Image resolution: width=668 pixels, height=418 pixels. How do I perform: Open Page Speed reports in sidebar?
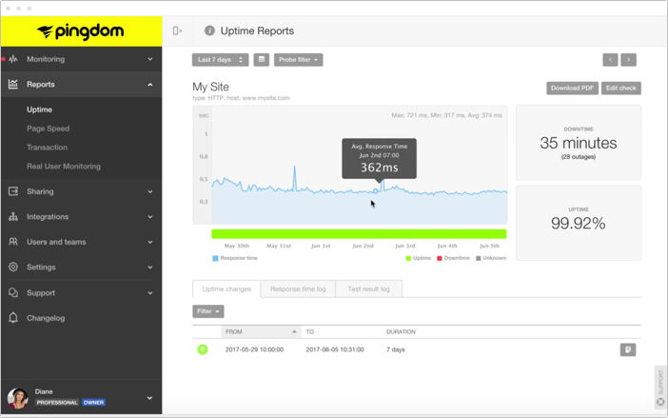click(48, 129)
